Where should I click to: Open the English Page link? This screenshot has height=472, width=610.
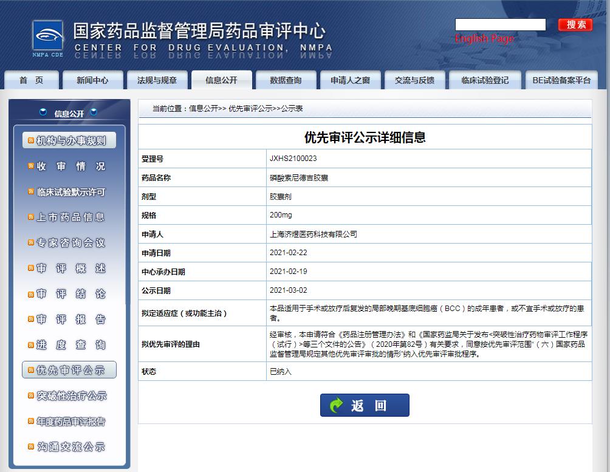[x=484, y=39]
